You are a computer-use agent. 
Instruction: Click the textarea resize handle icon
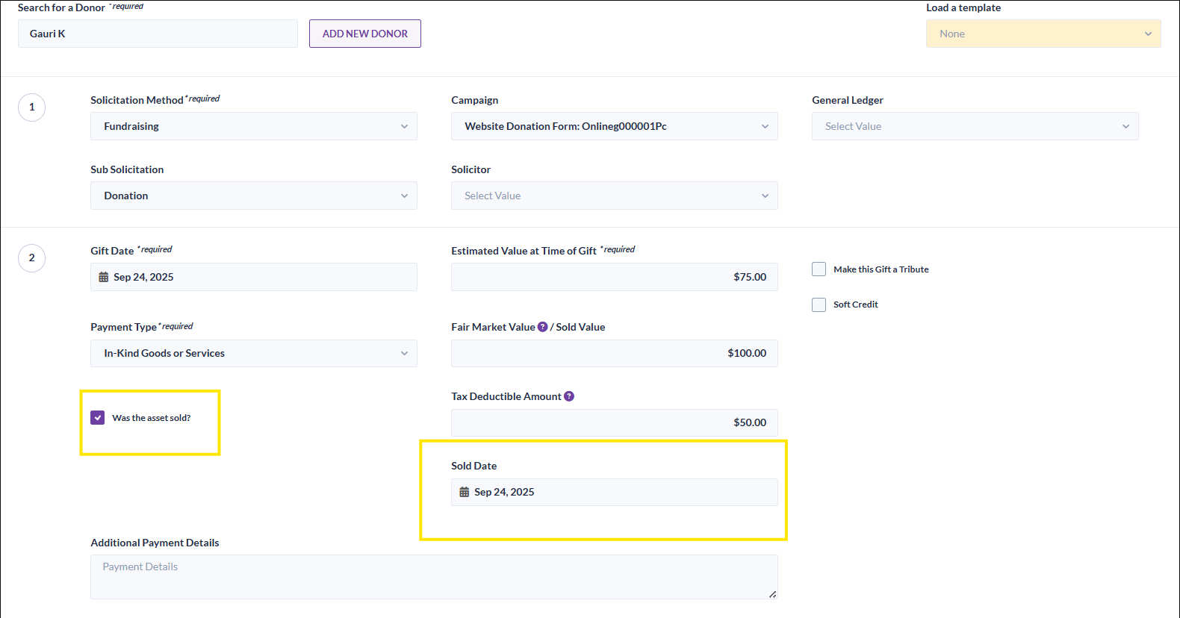pyautogui.click(x=772, y=594)
